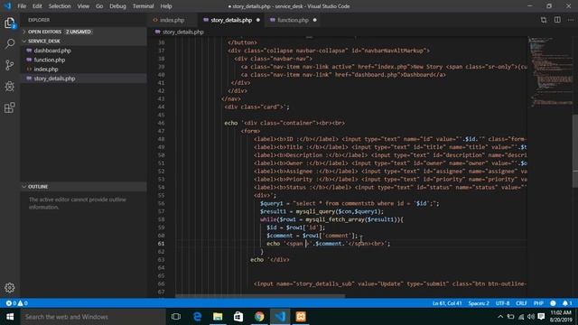The width and height of the screenshot is (578, 325).
Task: Select the PHP language mode
Action: point(538,303)
